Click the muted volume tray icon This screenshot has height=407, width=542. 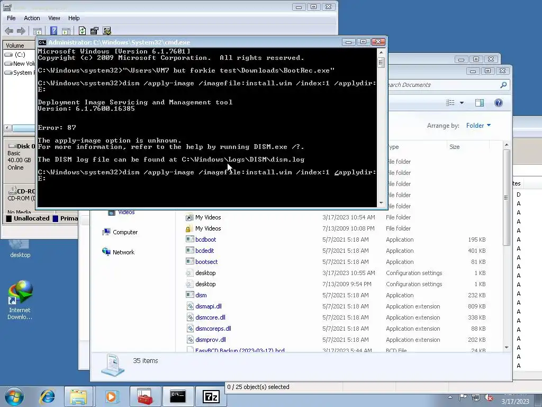pyautogui.click(x=489, y=397)
